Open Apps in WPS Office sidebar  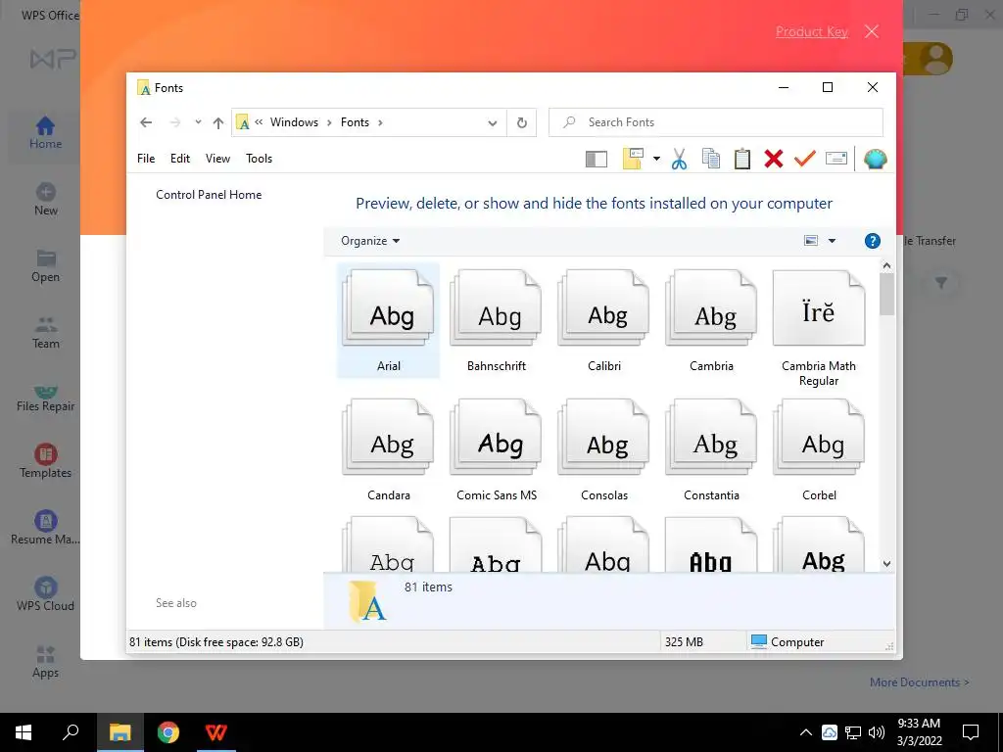pos(45,661)
